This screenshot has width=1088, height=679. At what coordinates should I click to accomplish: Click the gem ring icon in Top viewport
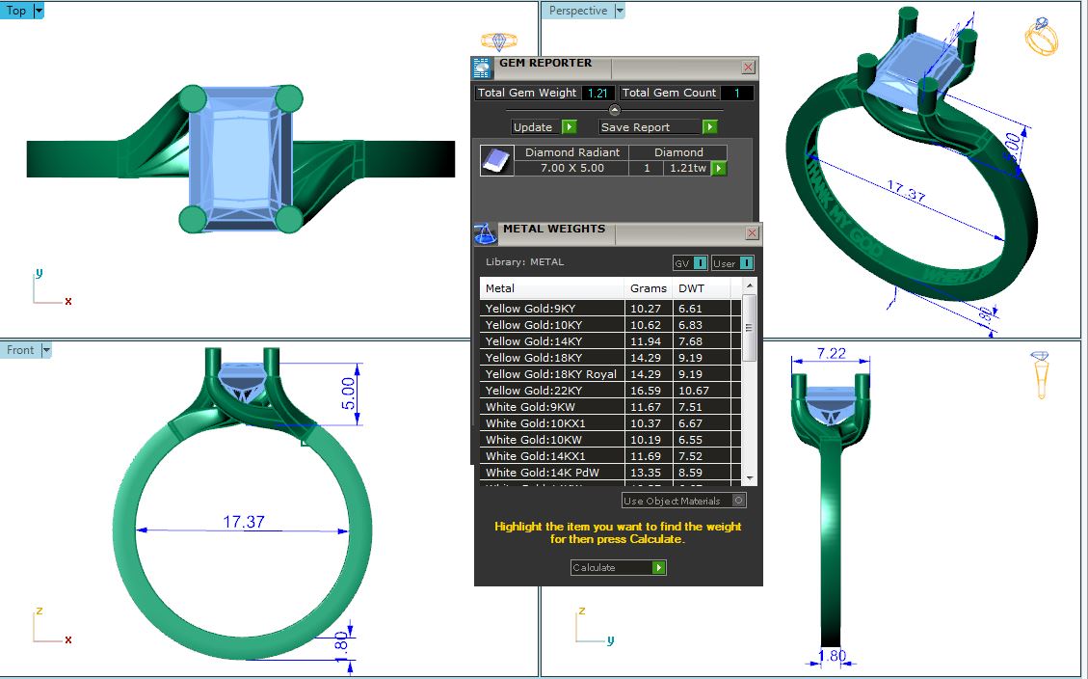(x=498, y=41)
